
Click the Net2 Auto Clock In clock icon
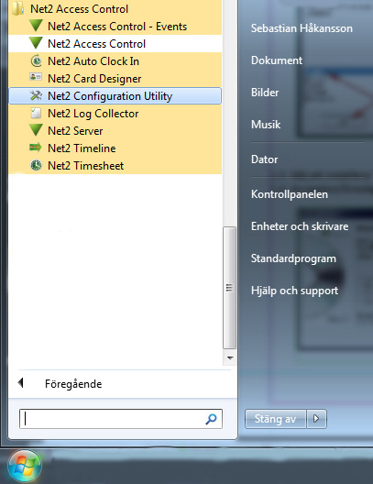click(x=36, y=60)
